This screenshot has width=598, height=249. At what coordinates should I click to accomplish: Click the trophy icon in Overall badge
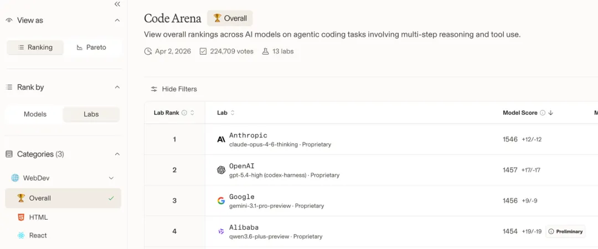click(x=218, y=18)
